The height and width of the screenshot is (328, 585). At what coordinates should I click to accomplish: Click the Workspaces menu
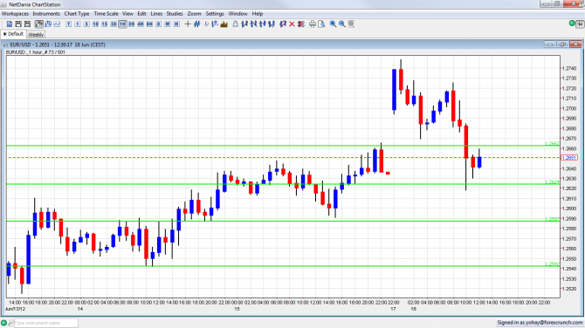15,13
